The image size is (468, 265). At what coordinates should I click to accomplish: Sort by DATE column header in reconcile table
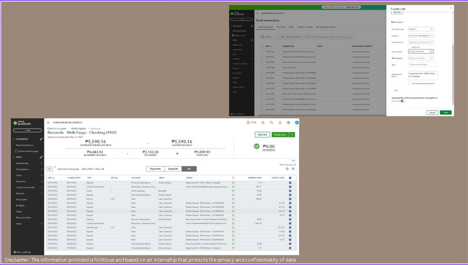click(51, 178)
